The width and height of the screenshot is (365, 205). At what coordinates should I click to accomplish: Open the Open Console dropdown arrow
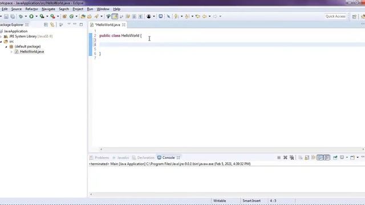(358, 158)
